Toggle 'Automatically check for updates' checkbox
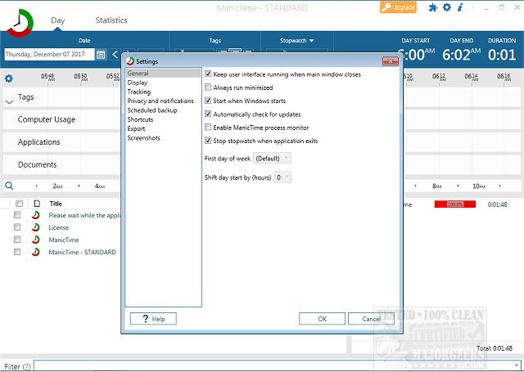This screenshot has width=524, height=372. 208,114
